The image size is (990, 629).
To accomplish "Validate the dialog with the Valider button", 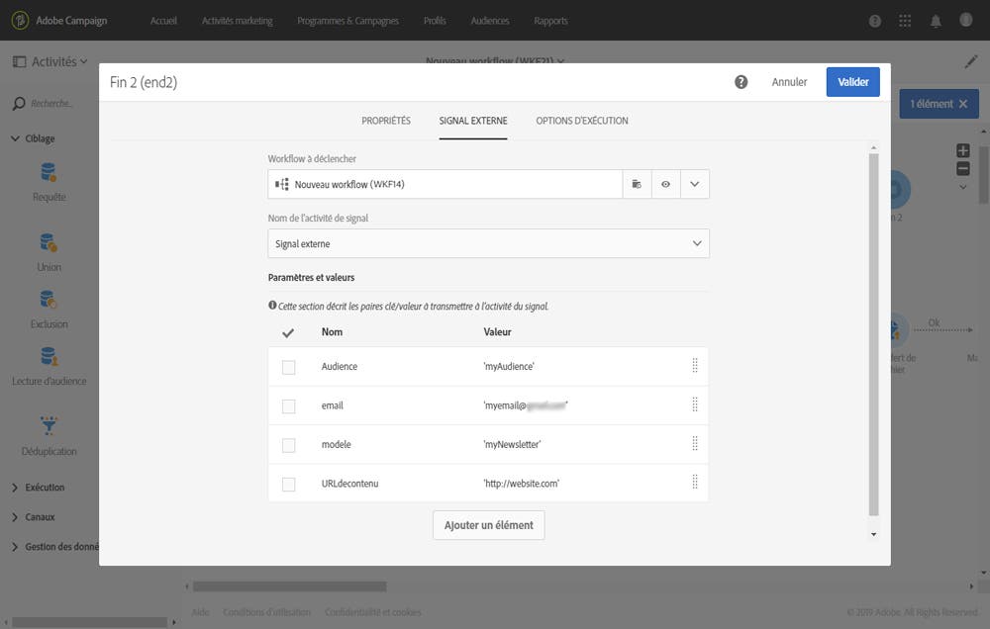I will [852, 82].
